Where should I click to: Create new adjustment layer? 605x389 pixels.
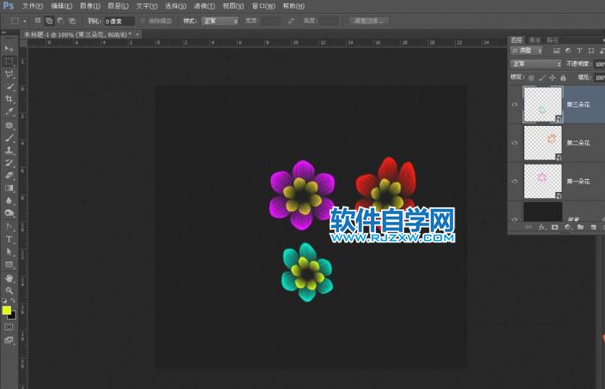[567, 227]
